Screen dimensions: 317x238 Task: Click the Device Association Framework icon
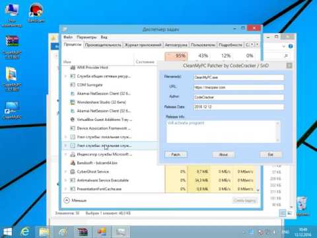click(73, 128)
